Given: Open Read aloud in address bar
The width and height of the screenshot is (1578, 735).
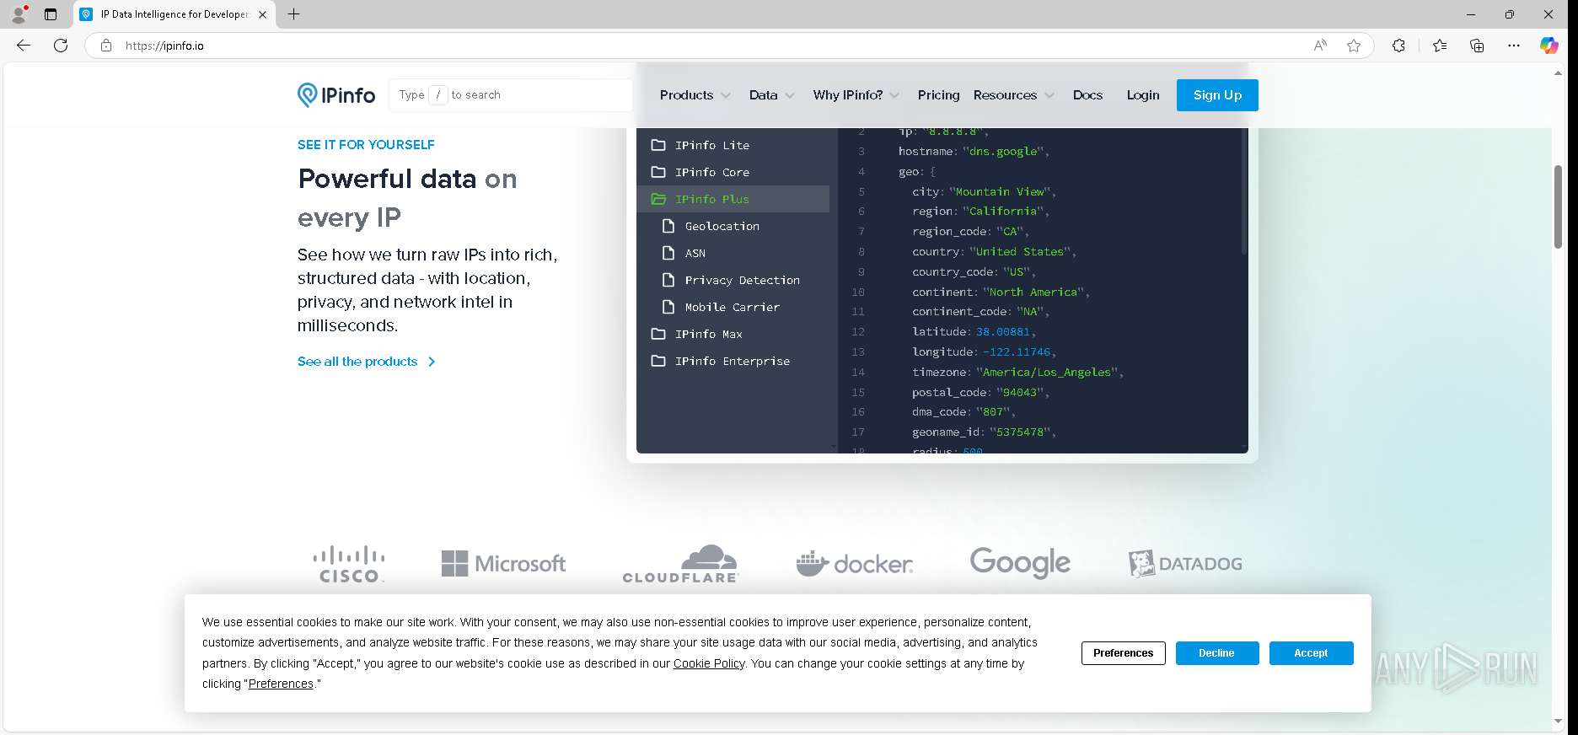Looking at the screenshot, I should click(1320, 46).
